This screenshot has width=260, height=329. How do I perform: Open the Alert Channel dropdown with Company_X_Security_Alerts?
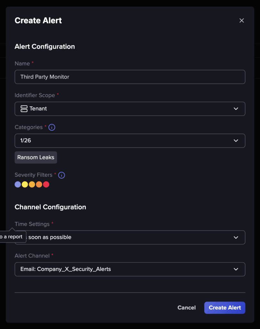coord(128,269)
